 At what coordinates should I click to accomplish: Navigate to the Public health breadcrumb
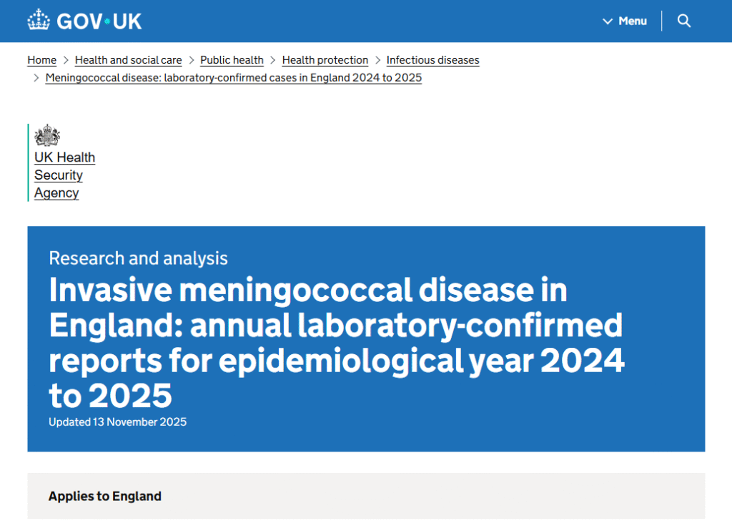tap(232, 60)
